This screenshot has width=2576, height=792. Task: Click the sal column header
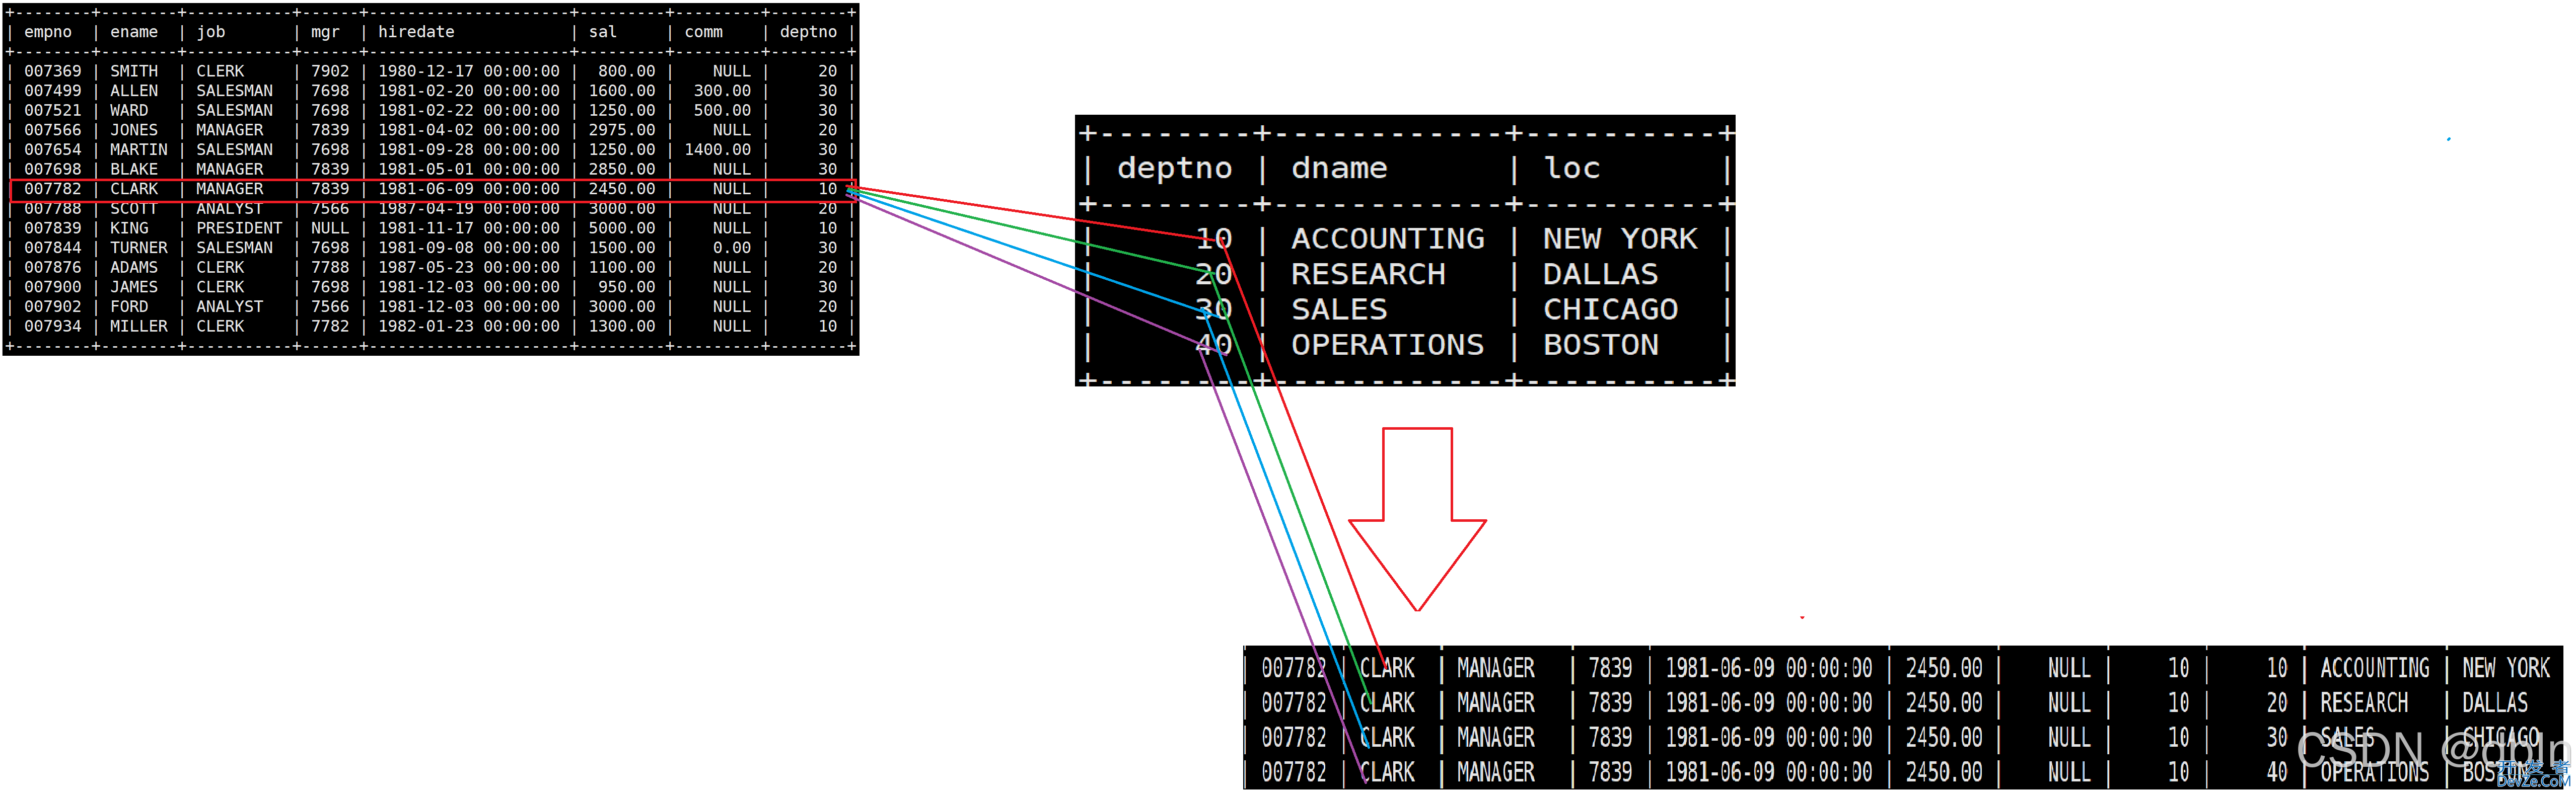[603, 32]
